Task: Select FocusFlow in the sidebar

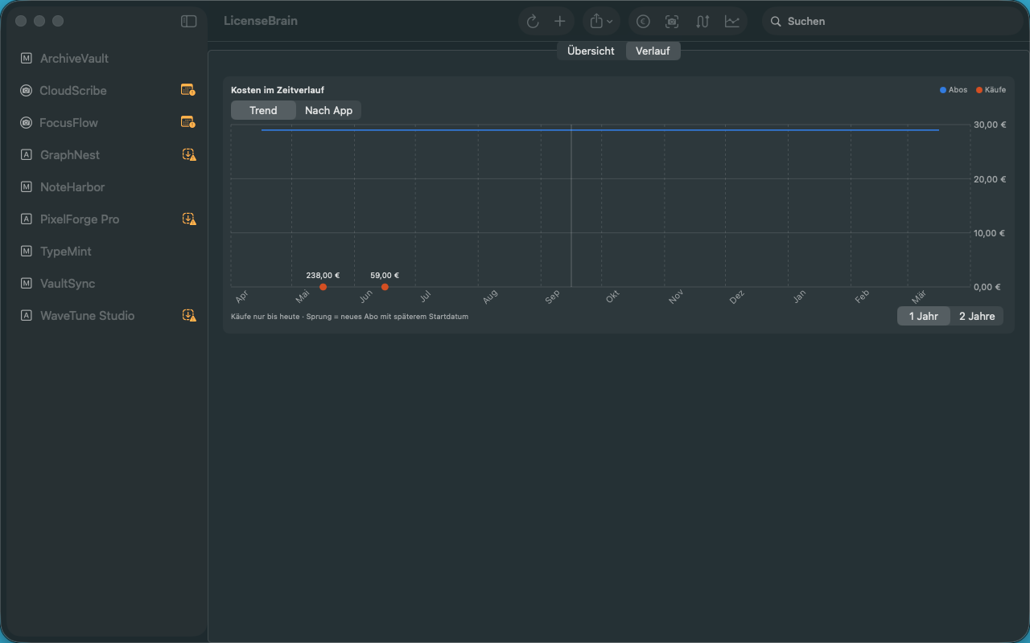Action: tap(106, 123)
